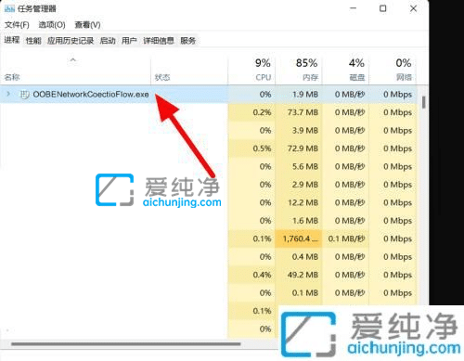
Task: Click the 0.2% CPU cell
Action: tap(251, 112)
